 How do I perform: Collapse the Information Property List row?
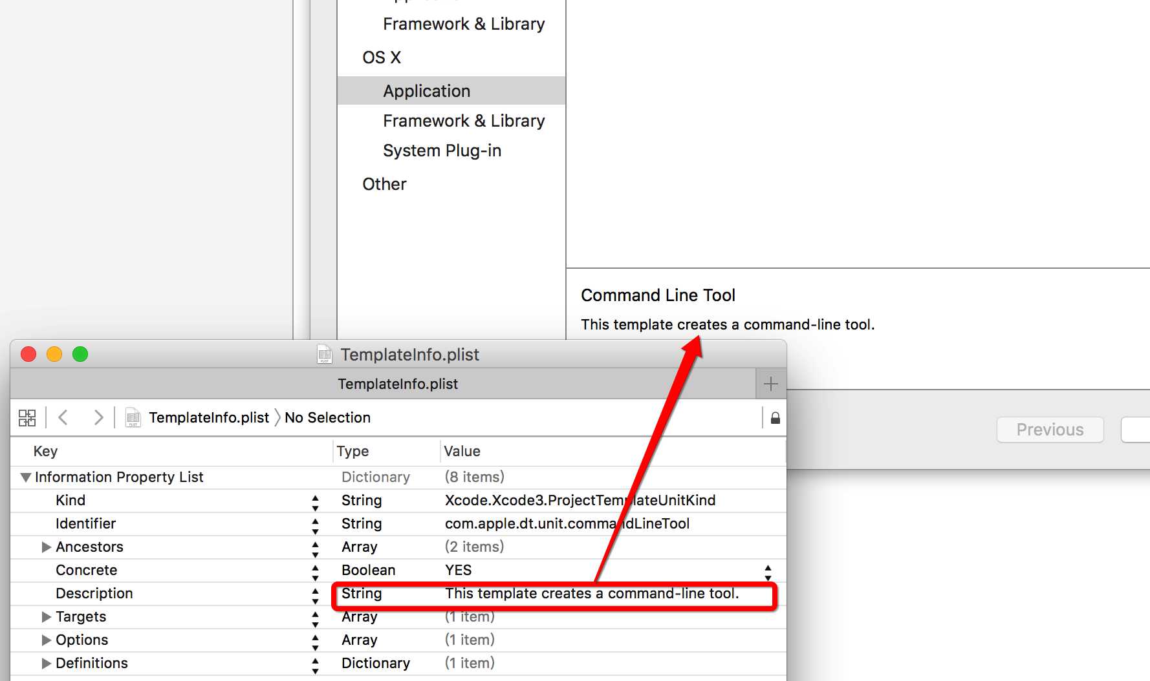point(26,477)
